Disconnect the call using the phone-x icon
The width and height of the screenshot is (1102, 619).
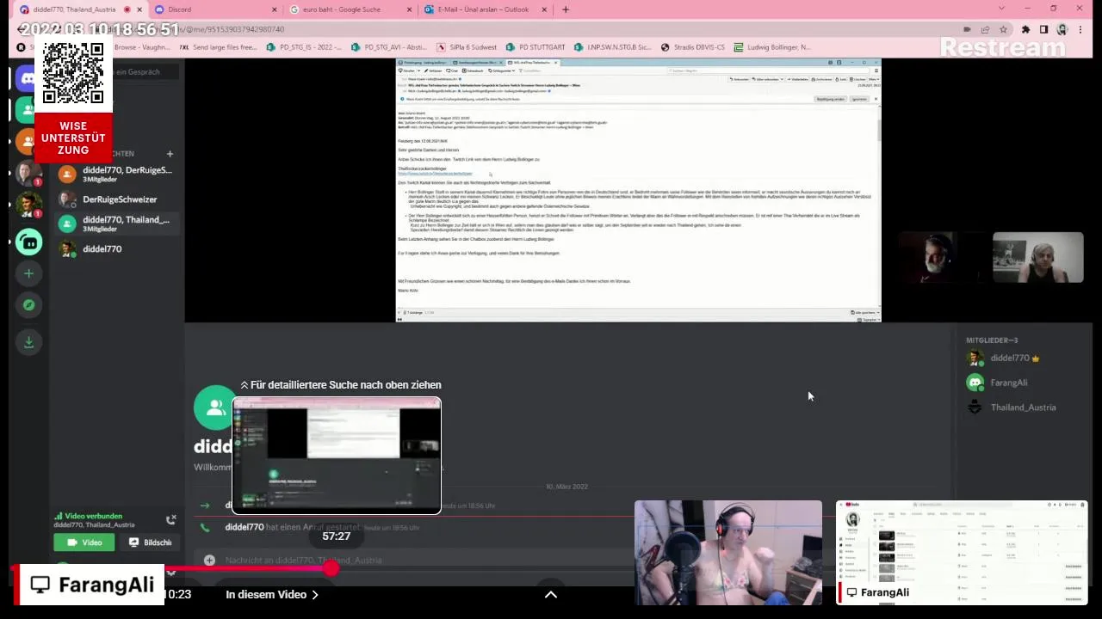pos(170,519)
